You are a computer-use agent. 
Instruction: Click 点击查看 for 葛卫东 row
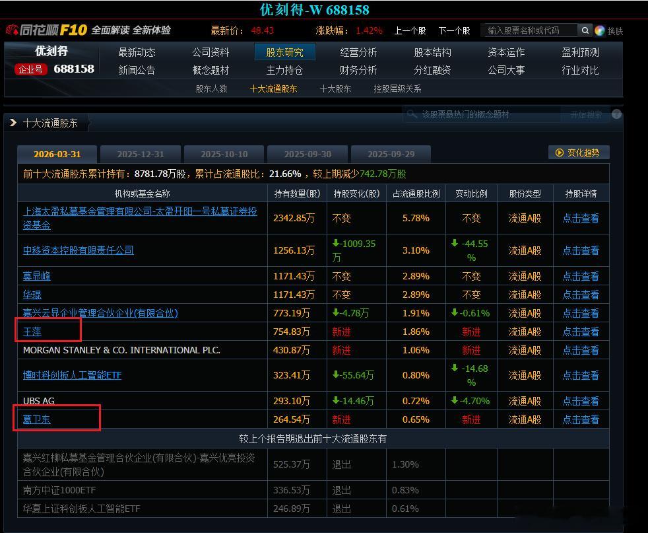pos(581,419)
